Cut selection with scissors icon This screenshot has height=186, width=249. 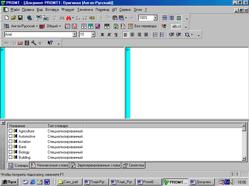tap(101, 18)
